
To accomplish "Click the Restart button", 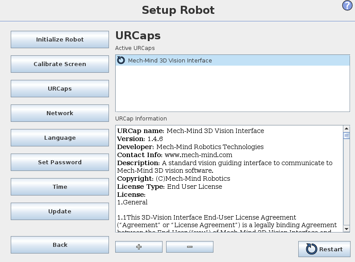I will [x=324, y=249].
